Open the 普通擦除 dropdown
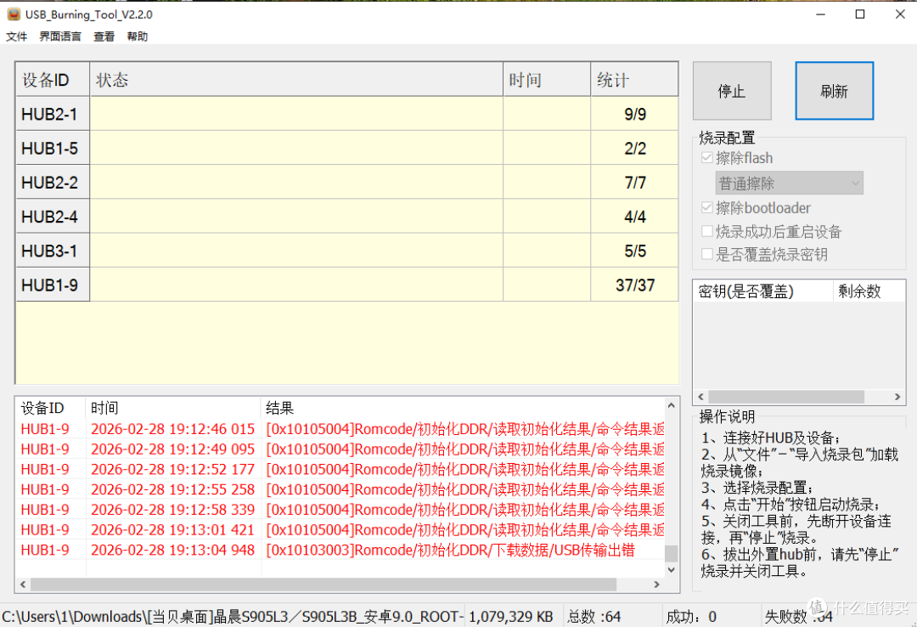The height and width of the screenshot is (627, 917). (789, 184)
